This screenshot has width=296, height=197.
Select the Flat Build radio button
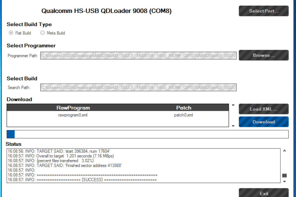tap(11, 33)
